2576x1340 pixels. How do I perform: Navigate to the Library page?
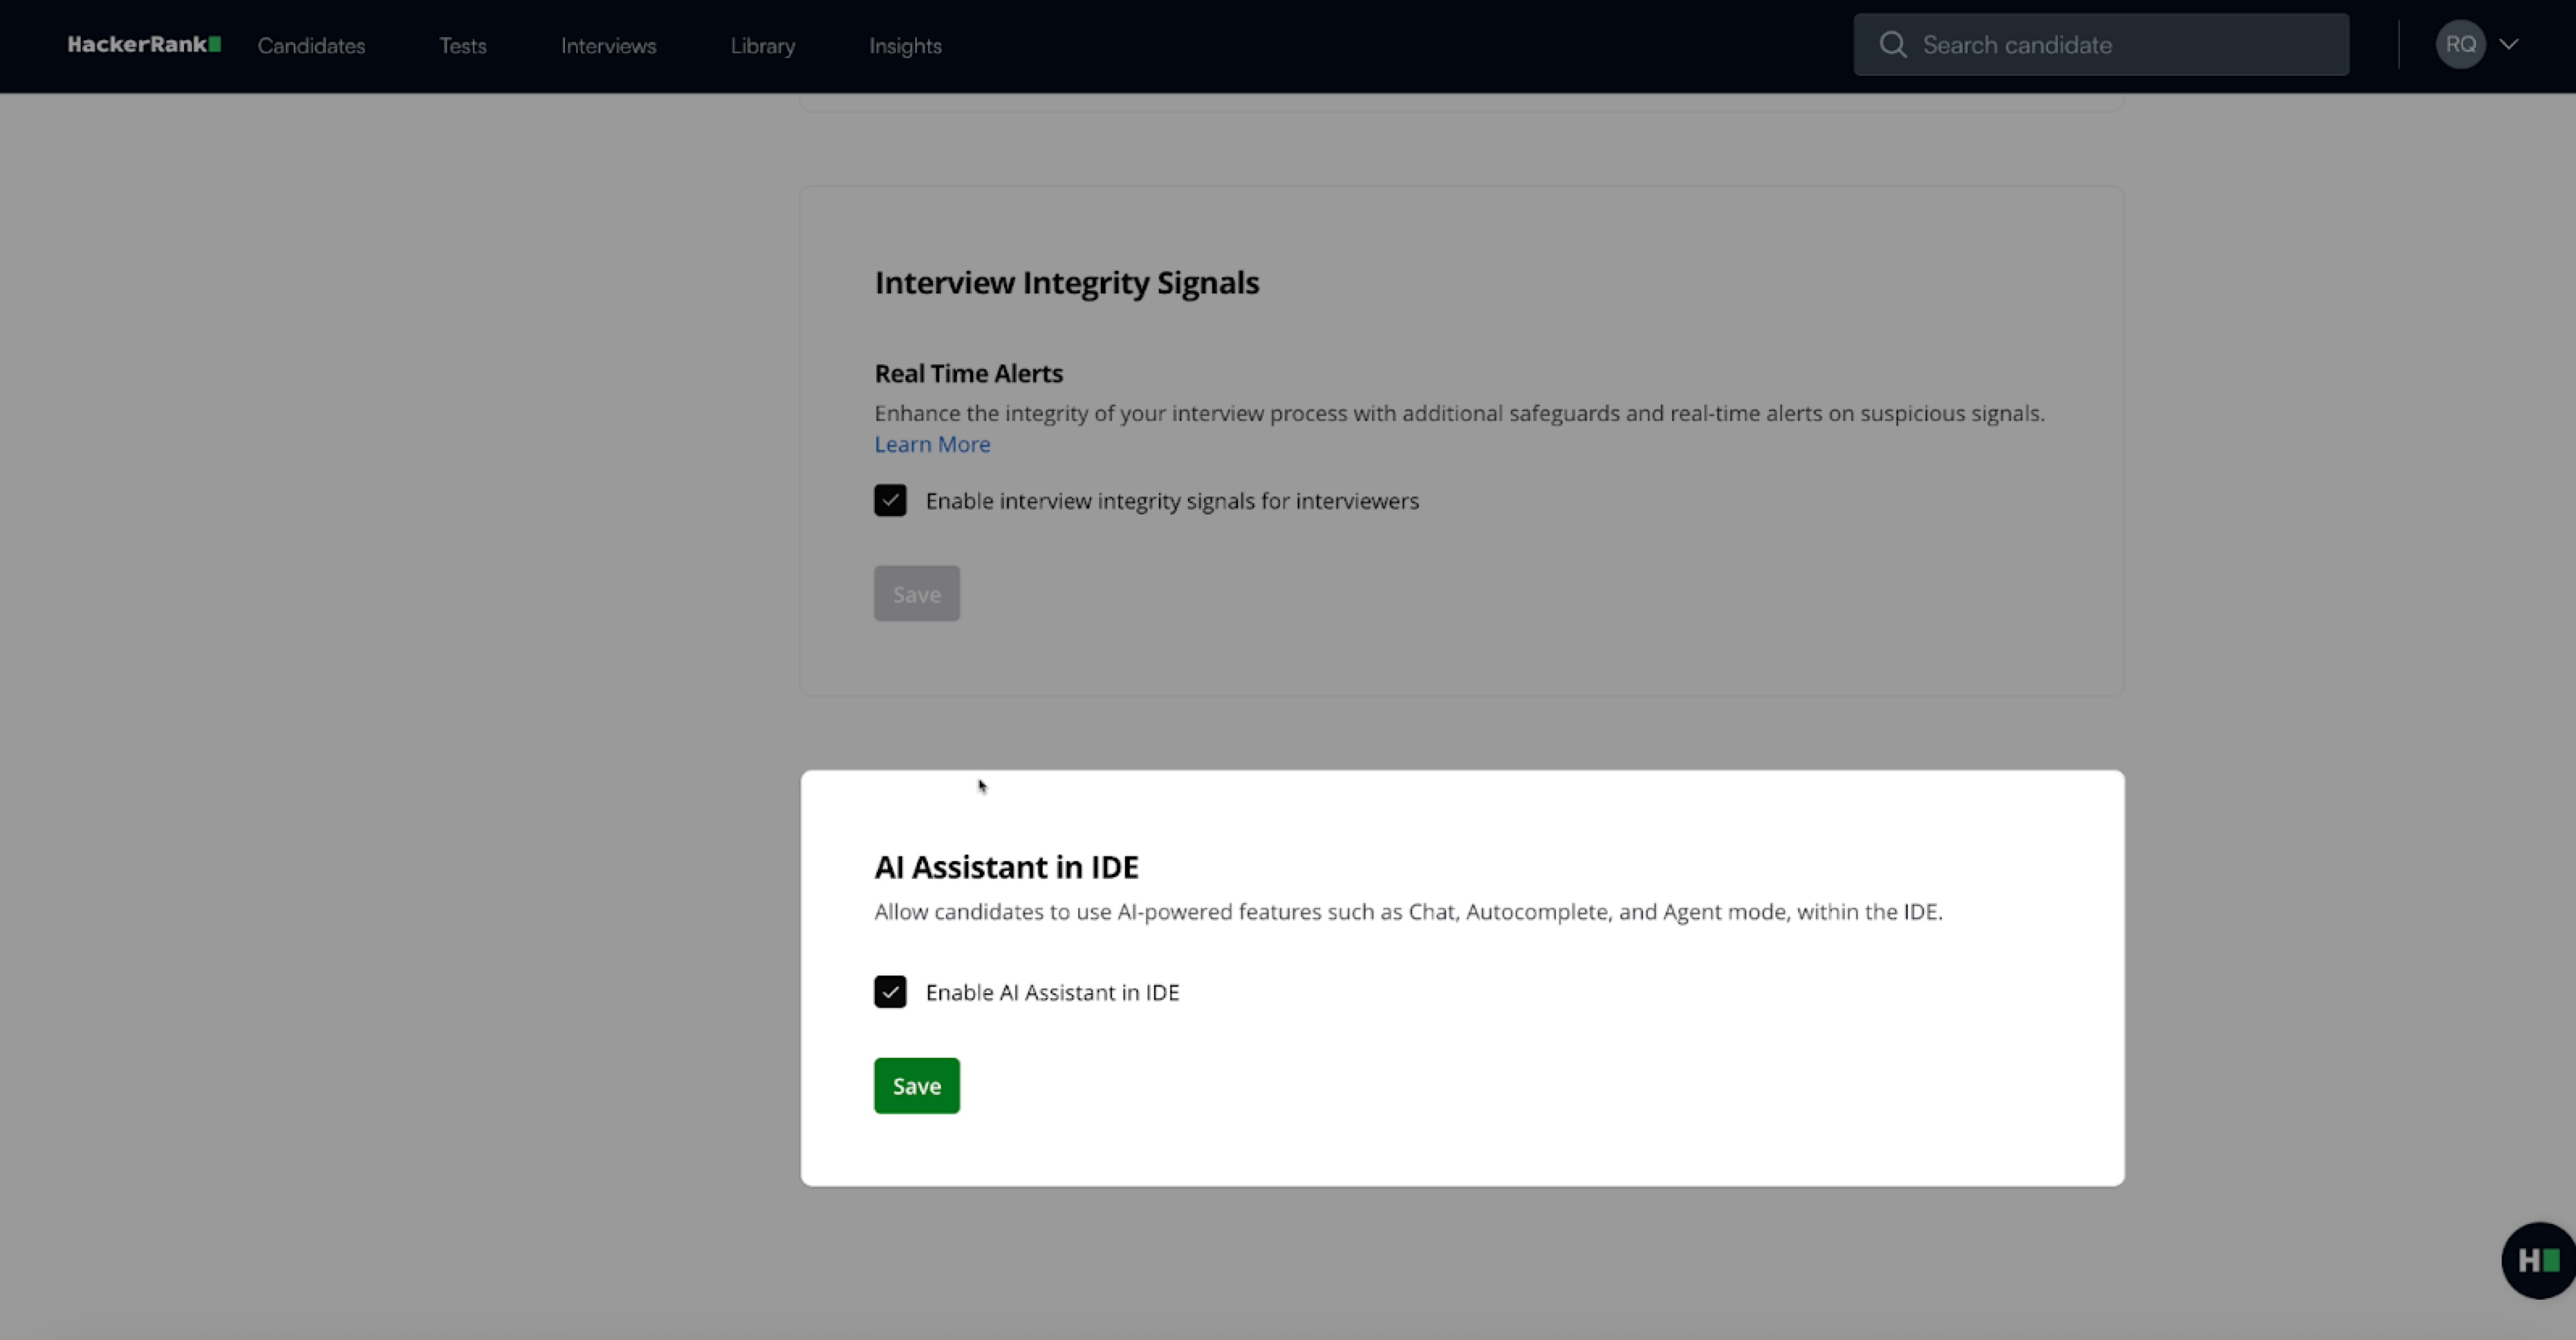[762, 46]
